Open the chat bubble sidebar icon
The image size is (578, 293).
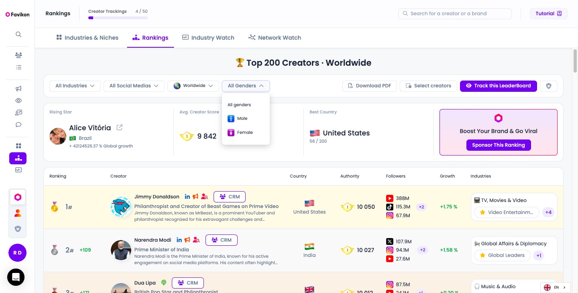pyautogui.click(x=18, y=125)
